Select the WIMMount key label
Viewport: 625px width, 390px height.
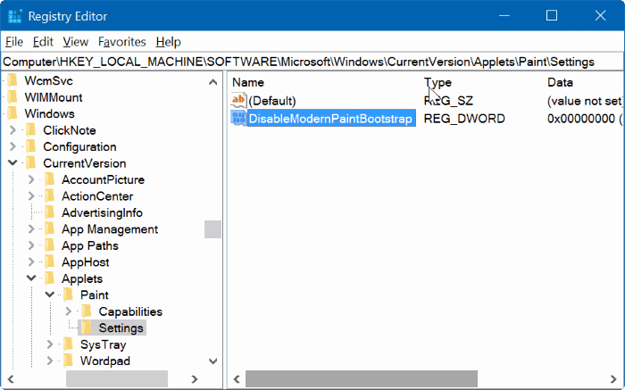pyautogui.click(x=54, y=97)
